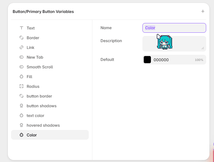Edit the 000000 hex color value
This screenshot has width=214, height=162.
pyautogui.click(x=161, y=60)
